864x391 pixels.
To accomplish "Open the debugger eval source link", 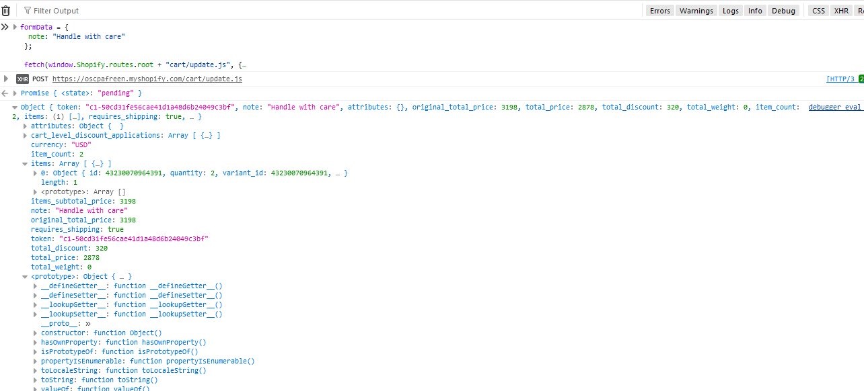I will click(835, 107).
